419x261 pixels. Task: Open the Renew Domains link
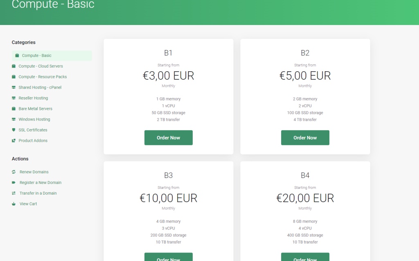point(34,172)
